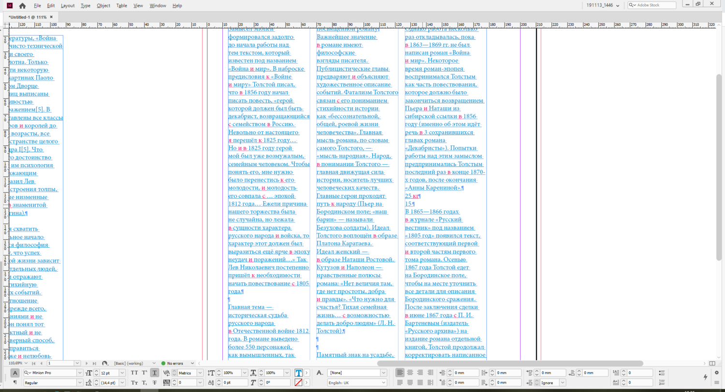The height and width of the screenshot is (392, 725).
Task: Open the Edit menu
Action: (51, 5)
